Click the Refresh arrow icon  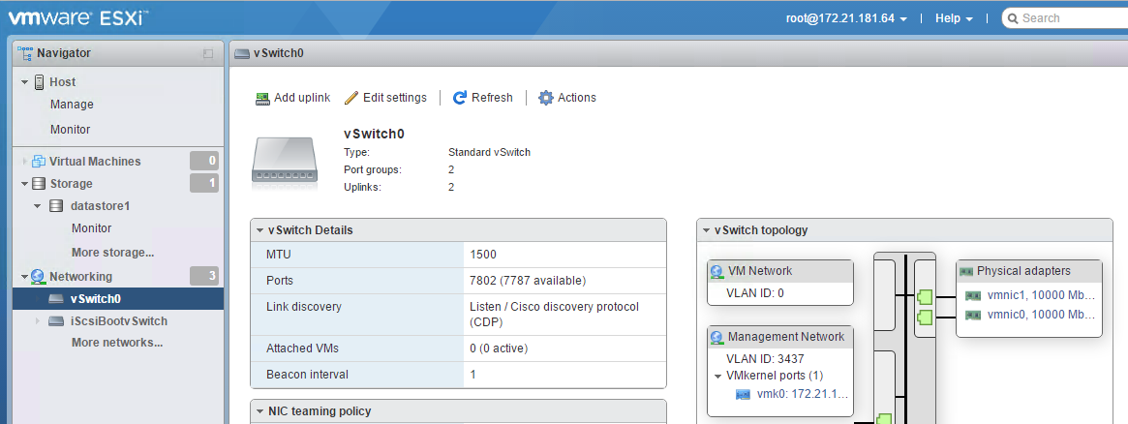(460, 98)
